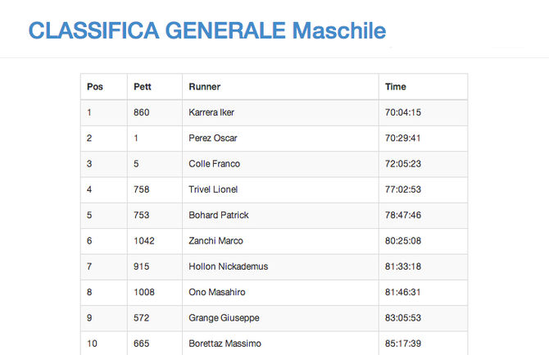Click bib number 860
Screen dimensions: 549x355
pyautogui.click(x=141, y=112)
